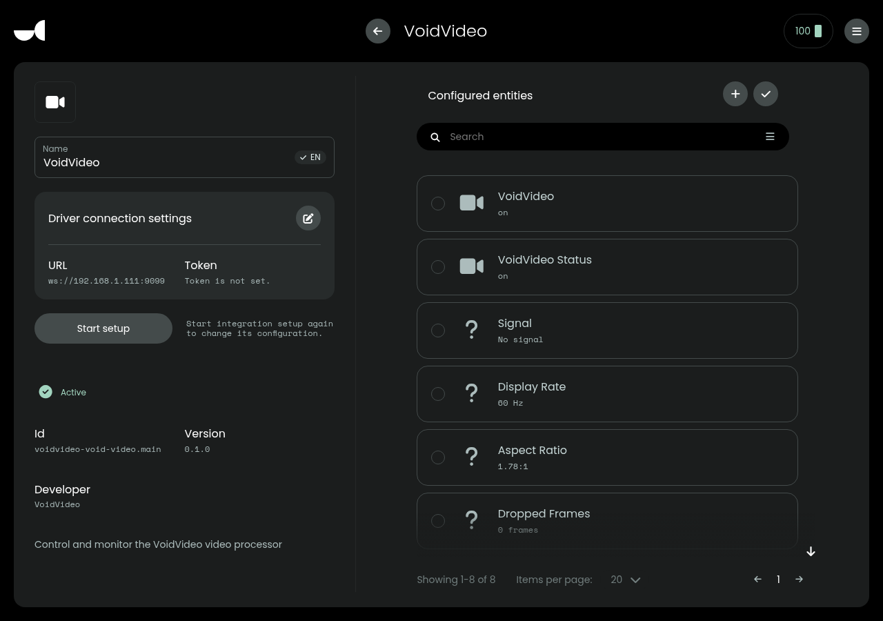Viewport: 883px width, 621px height.
Task: Click the page number 1
Action: (778, 580)
